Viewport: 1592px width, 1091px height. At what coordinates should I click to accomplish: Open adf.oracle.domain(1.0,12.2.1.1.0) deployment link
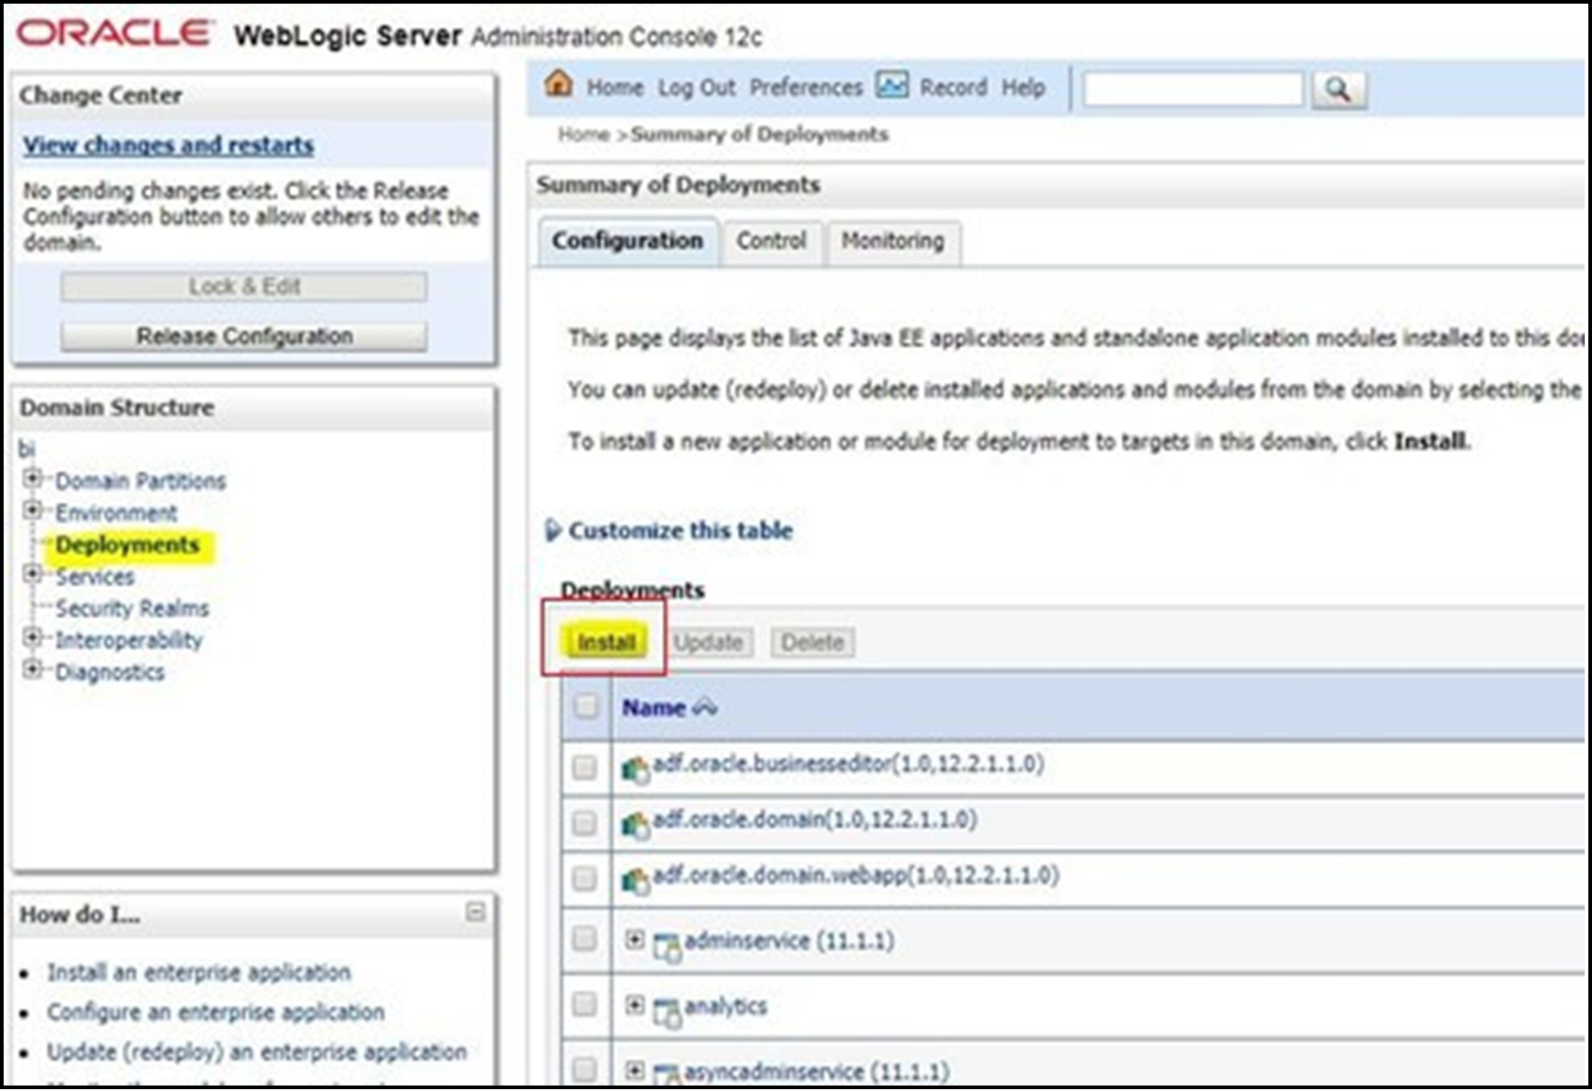point(815,818)
